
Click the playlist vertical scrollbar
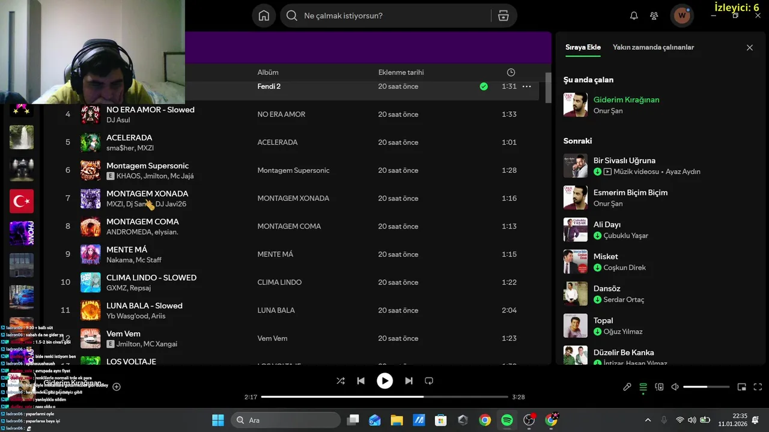pyautogui.click(x=548, y=88)
